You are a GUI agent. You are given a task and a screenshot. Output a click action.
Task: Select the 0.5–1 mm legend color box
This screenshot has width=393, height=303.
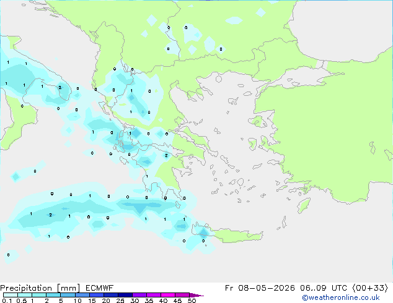click(25, 295)
